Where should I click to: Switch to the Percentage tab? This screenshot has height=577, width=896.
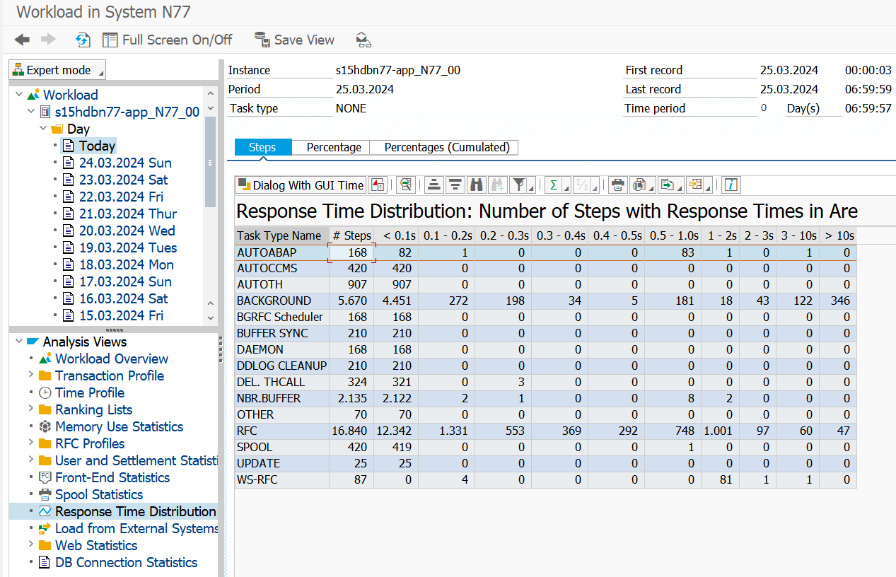pyautogui.click(x=333, y=147)
